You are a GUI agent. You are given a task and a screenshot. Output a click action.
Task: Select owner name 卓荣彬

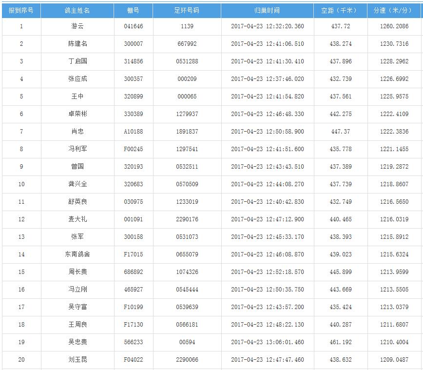77,114
